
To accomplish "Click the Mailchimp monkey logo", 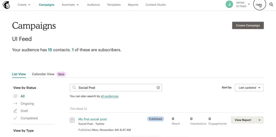I will point(6,5).
